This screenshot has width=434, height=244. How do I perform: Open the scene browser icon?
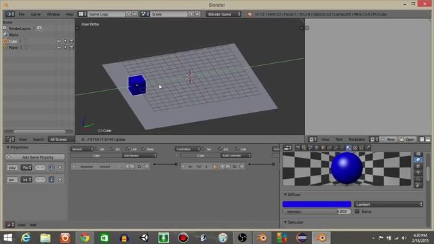click(x=144, y=14)
